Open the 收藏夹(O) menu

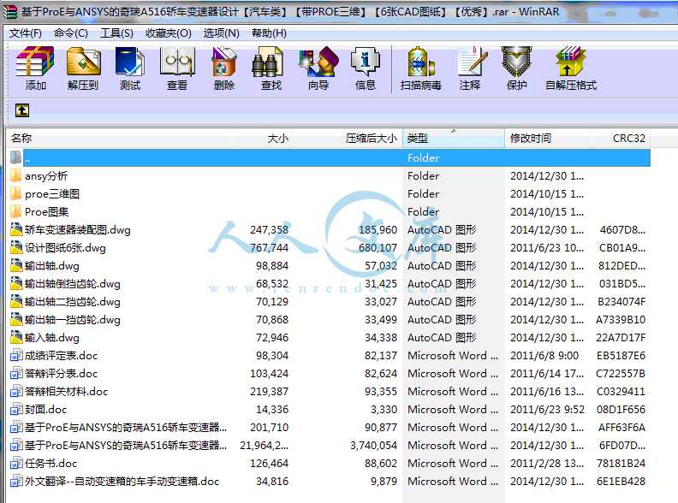pos(168,33)
